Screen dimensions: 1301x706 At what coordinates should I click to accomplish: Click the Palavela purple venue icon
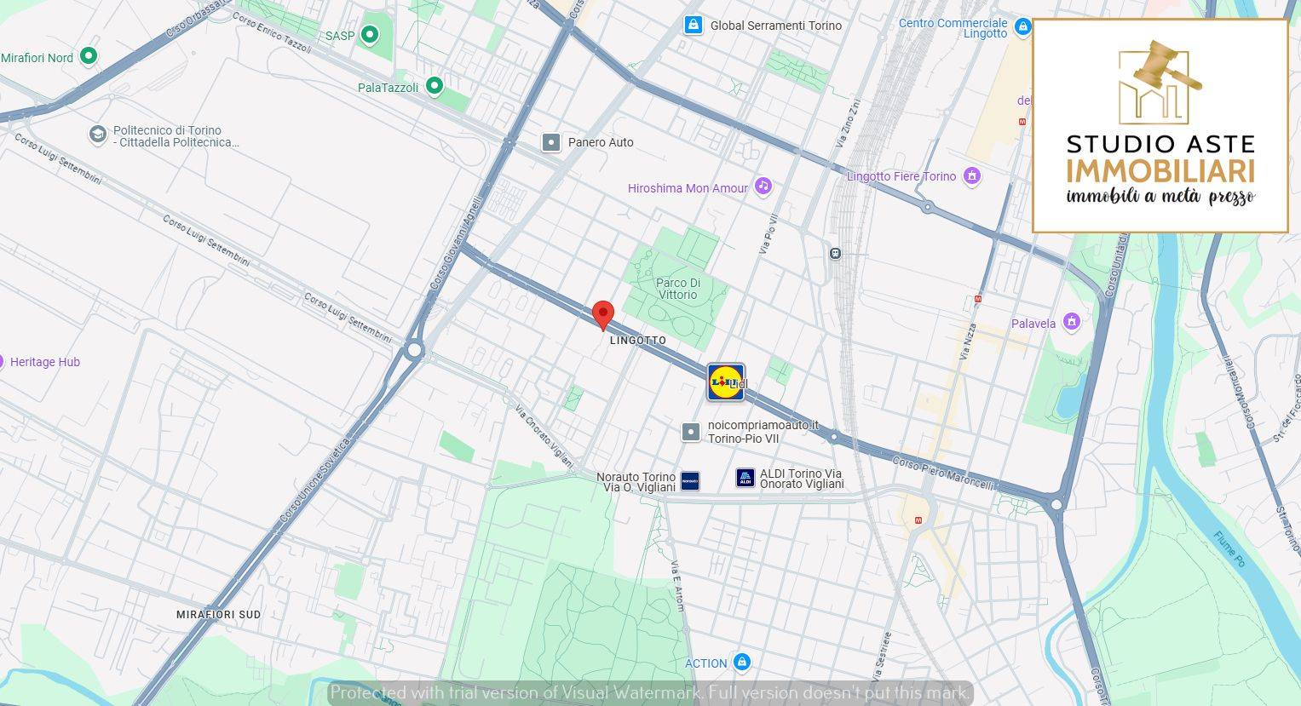[1072, 322]
